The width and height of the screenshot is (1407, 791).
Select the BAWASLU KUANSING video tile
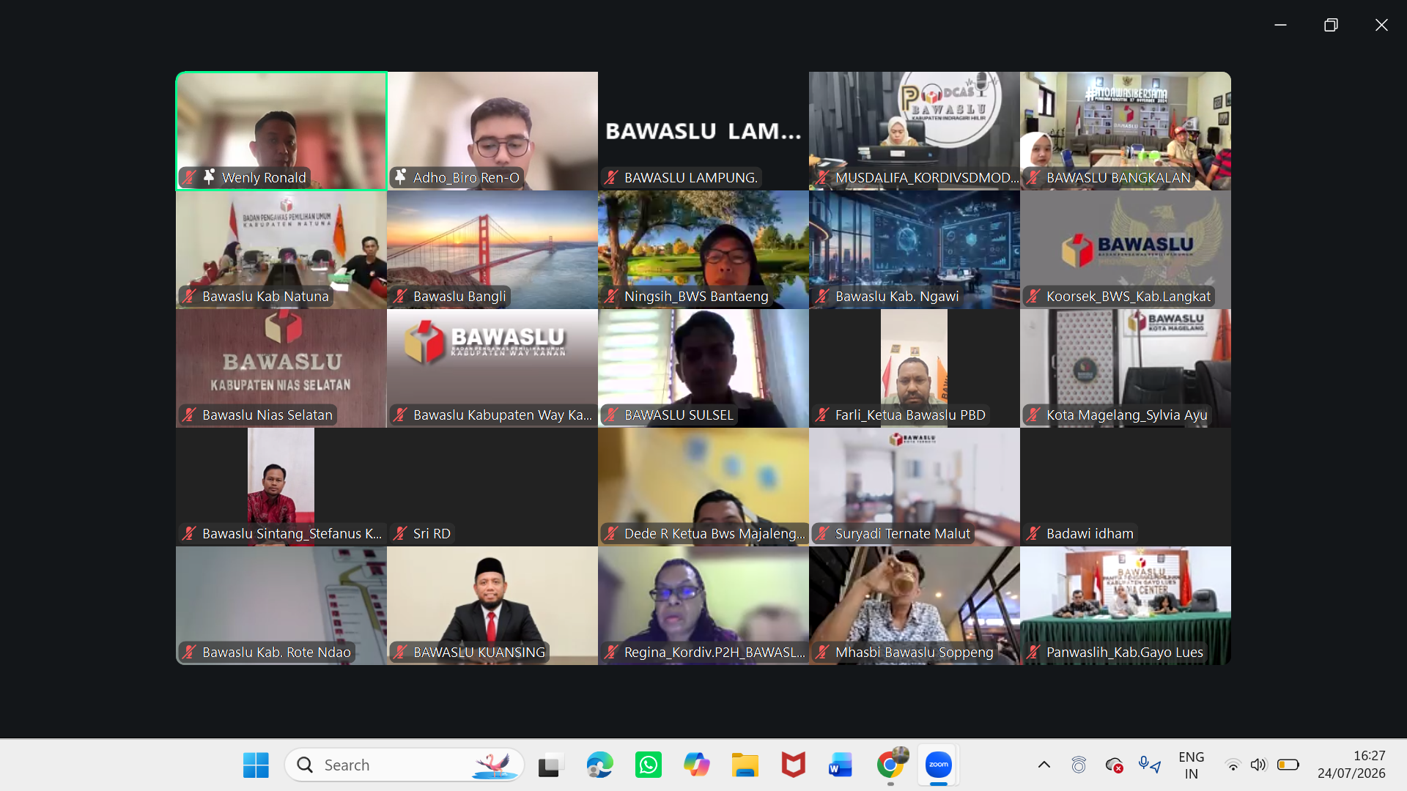pyautogui.click(x=492, y=606)
